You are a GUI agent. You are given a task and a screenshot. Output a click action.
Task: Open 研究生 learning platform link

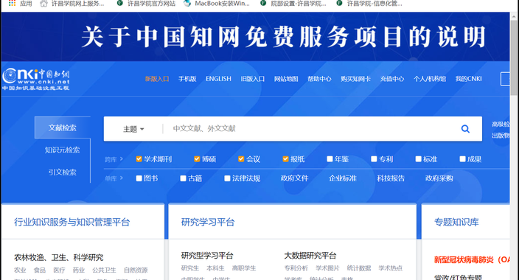[190, 268]
